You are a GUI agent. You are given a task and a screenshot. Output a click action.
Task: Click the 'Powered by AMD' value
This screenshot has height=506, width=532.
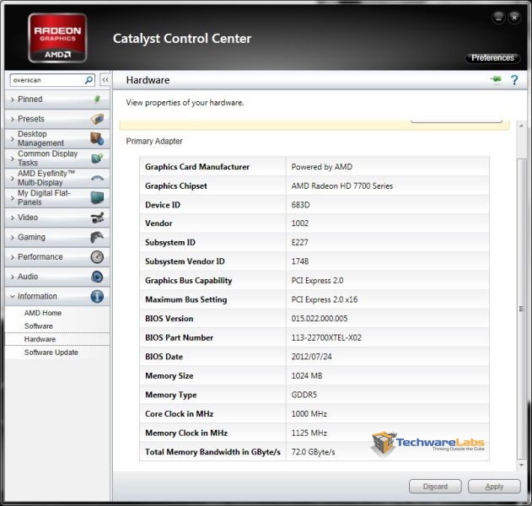[x=321, y=167]
